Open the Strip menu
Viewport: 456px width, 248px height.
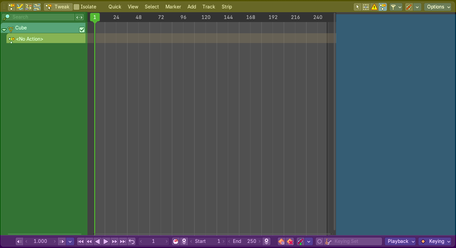click(227, 7)
